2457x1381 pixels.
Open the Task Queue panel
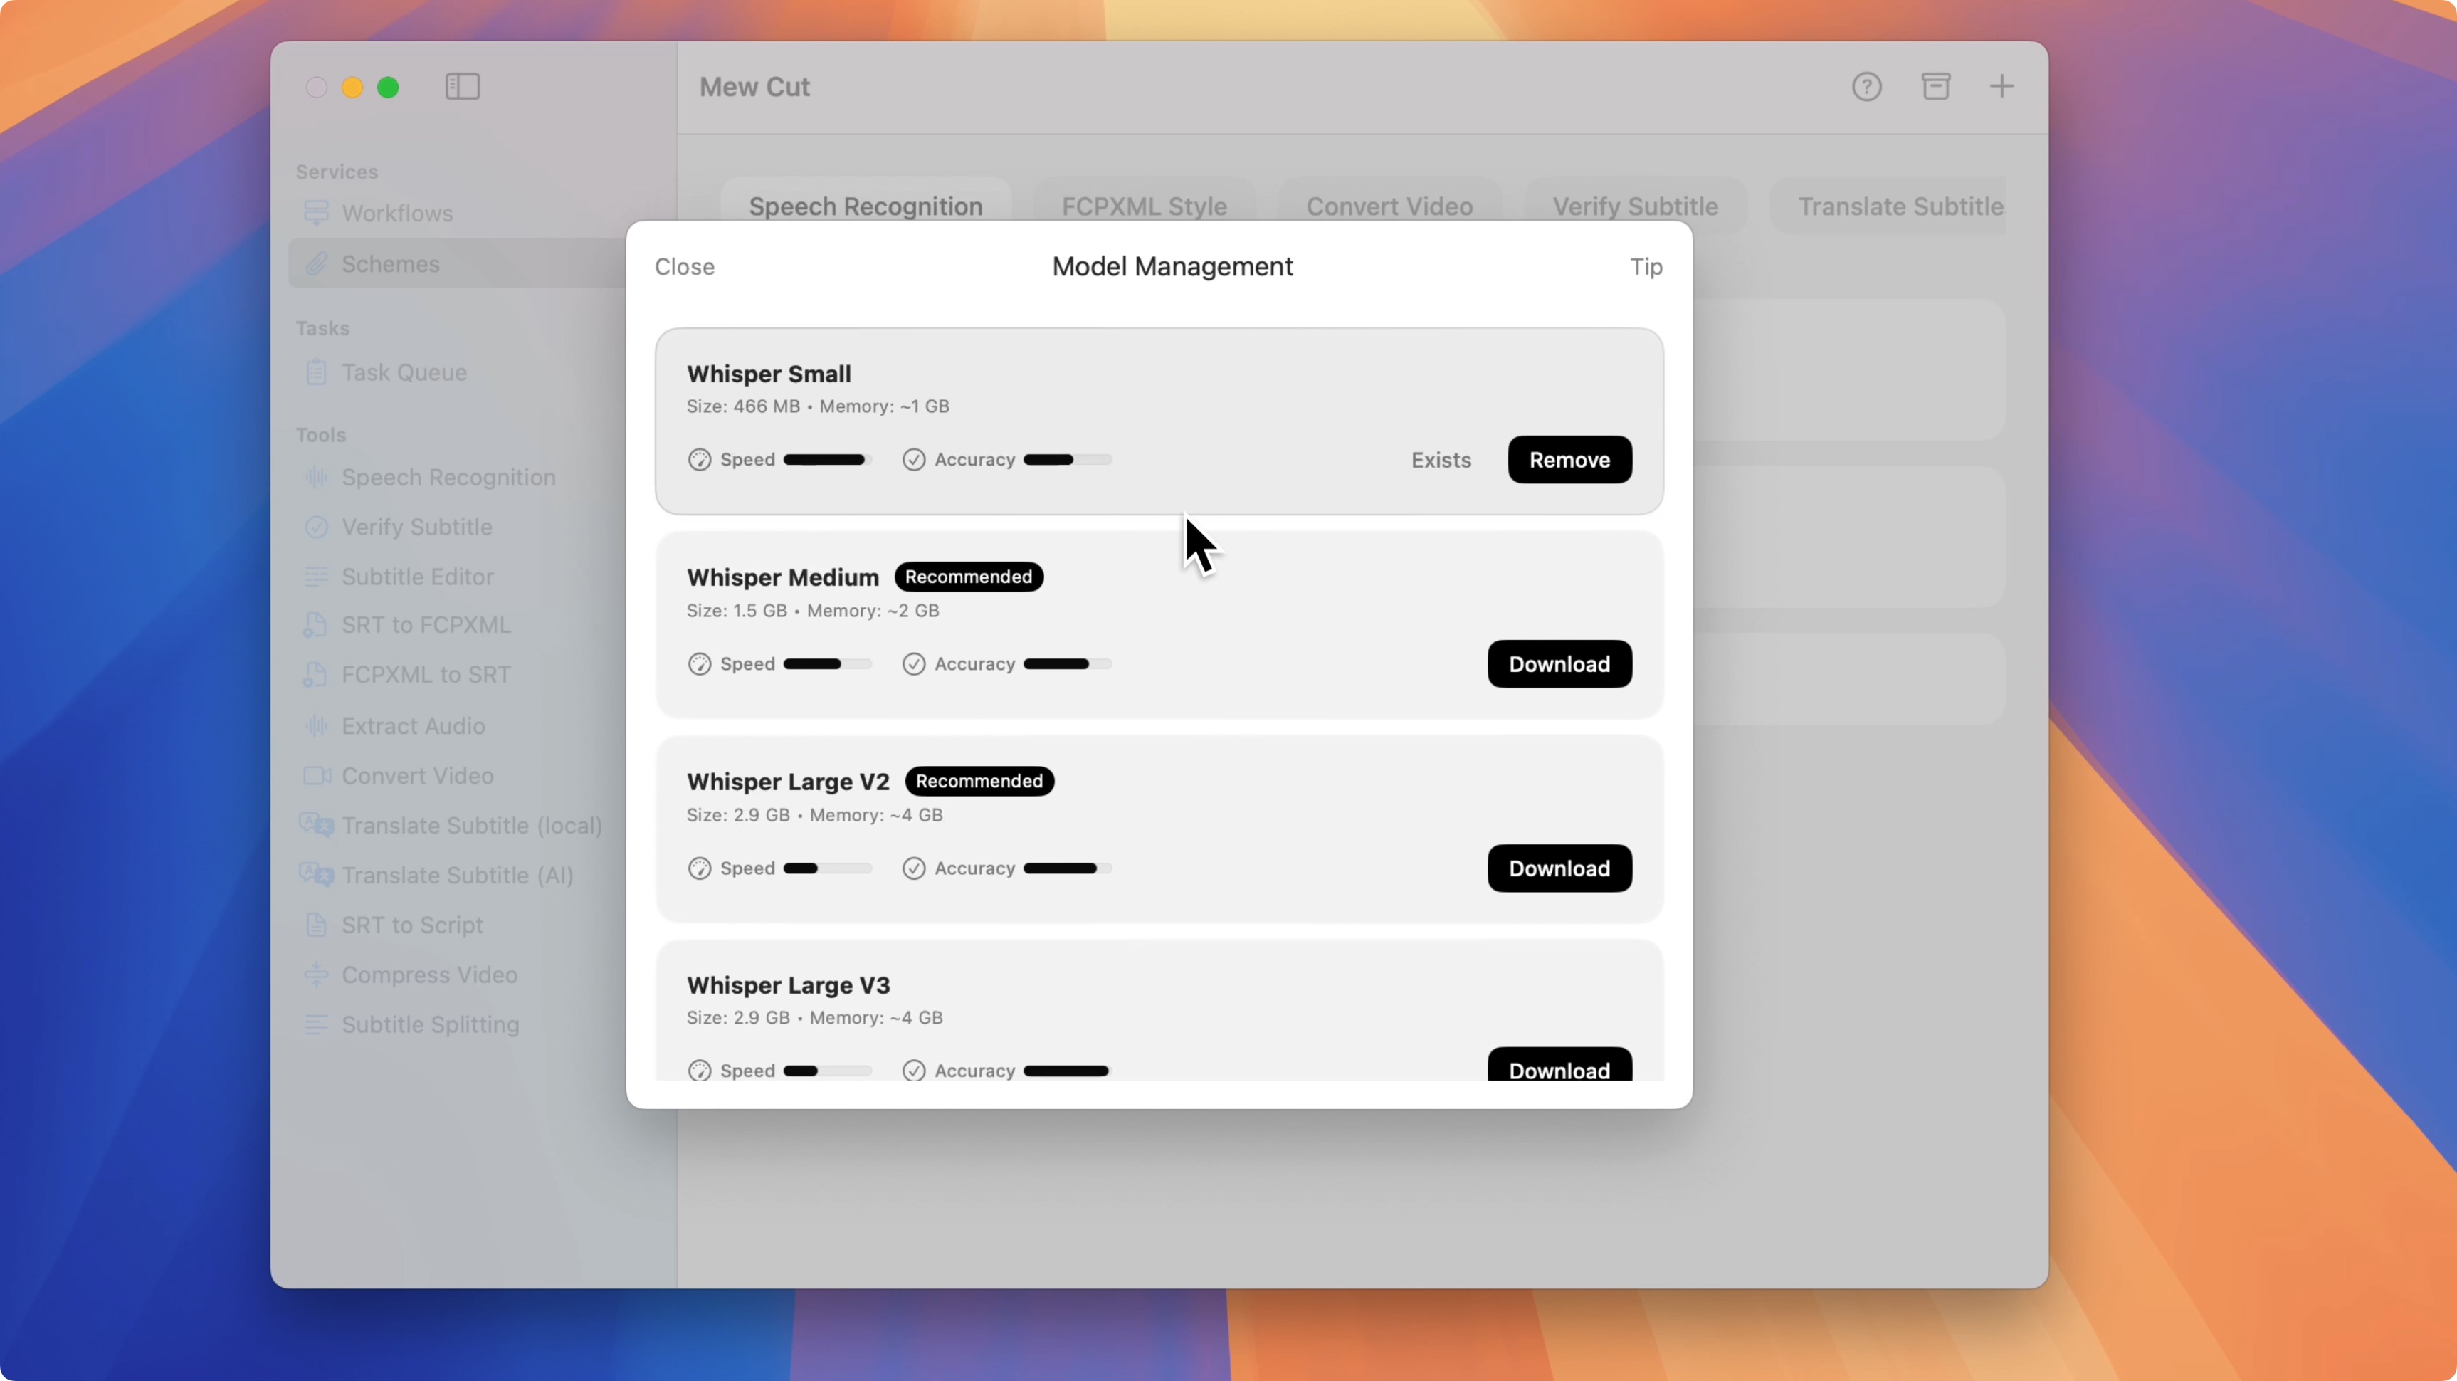[404, 372]
